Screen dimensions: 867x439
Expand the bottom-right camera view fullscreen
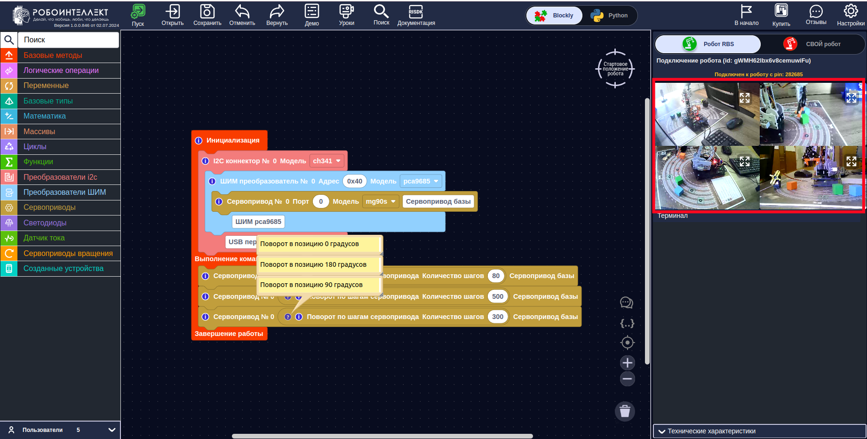pos(851,161)
